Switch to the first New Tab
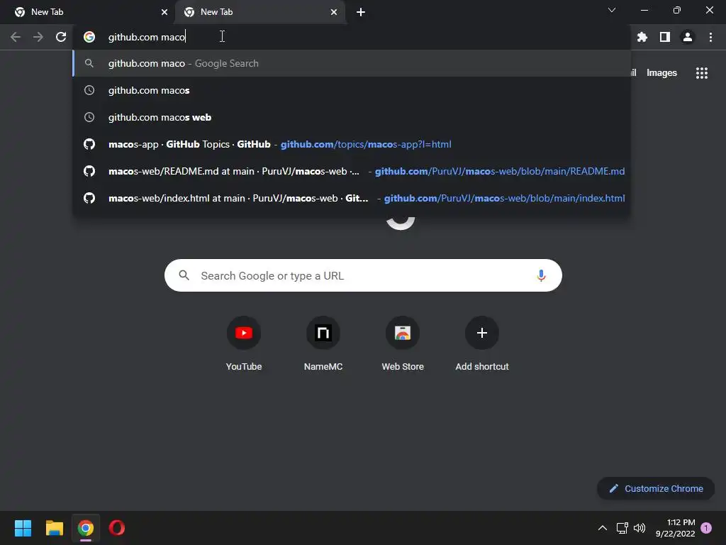The image size is (726, 545). pos(88,12)
